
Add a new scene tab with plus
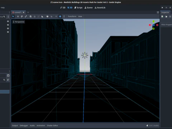click(28, 13)
